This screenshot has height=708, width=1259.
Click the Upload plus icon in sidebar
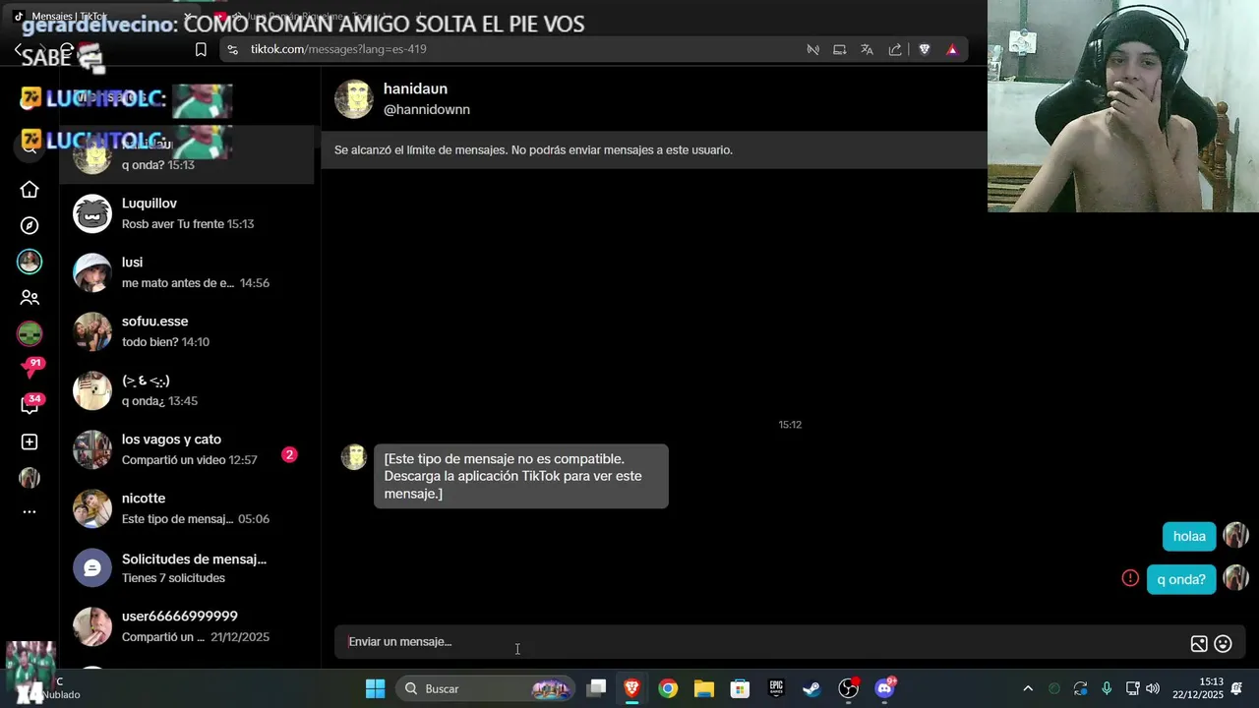30,442
